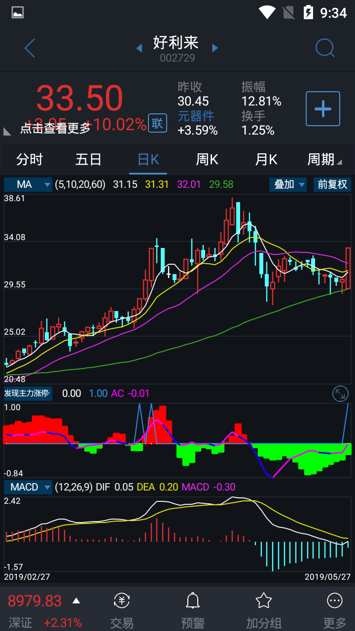Tap the 深证 index label

(x=20, y=623)
